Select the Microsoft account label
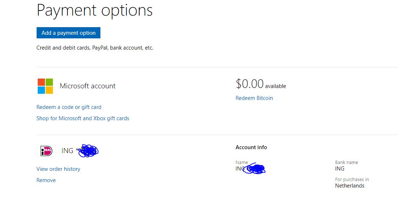The image size is (398, 202). tap(88, 86)
